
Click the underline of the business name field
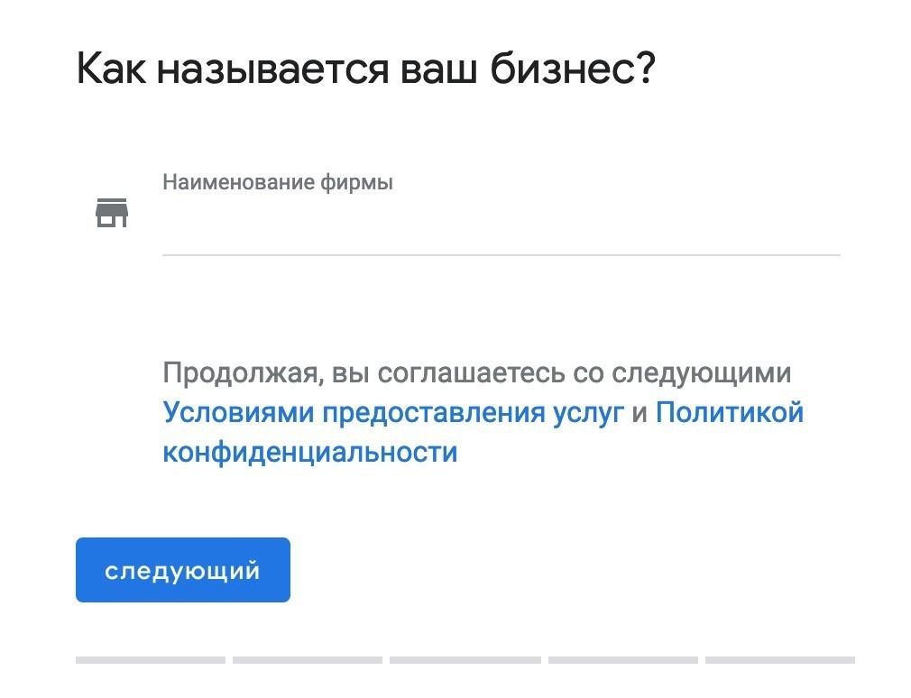501,254
